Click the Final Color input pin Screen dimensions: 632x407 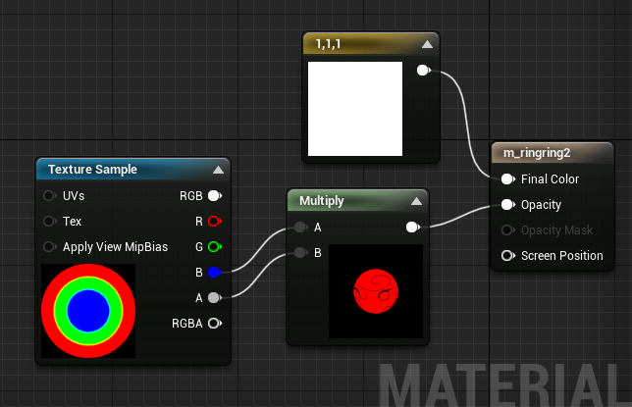click(508, 179)
